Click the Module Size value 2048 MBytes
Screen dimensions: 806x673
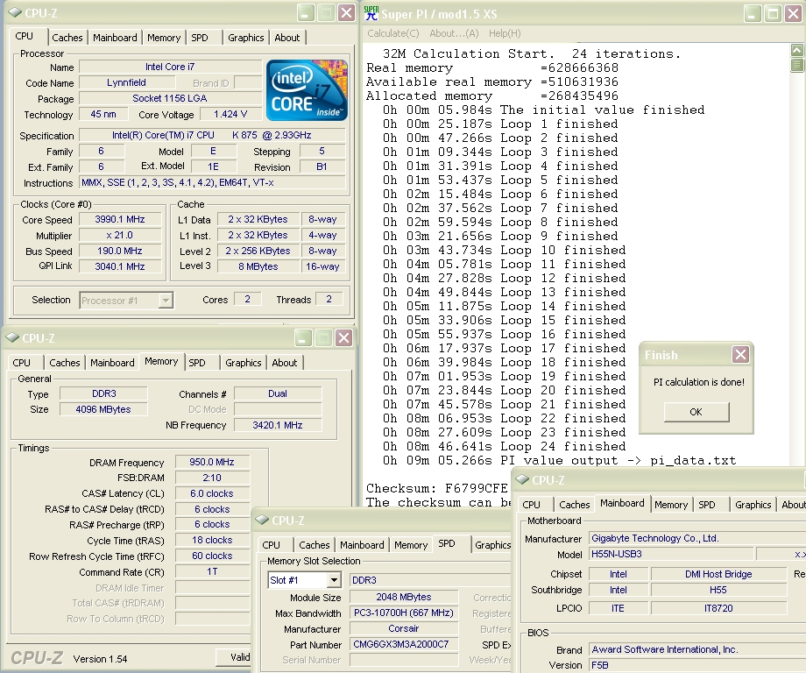404,597
